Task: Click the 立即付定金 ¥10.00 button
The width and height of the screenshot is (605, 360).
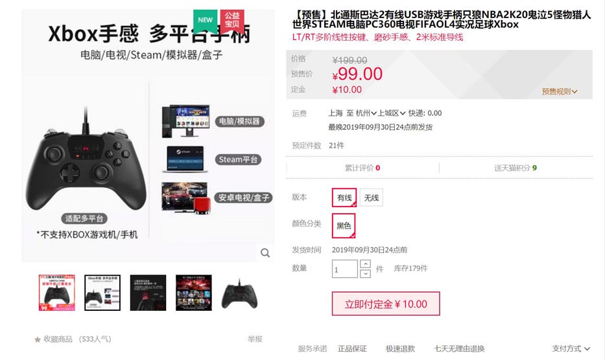Action: click(386, 304)
